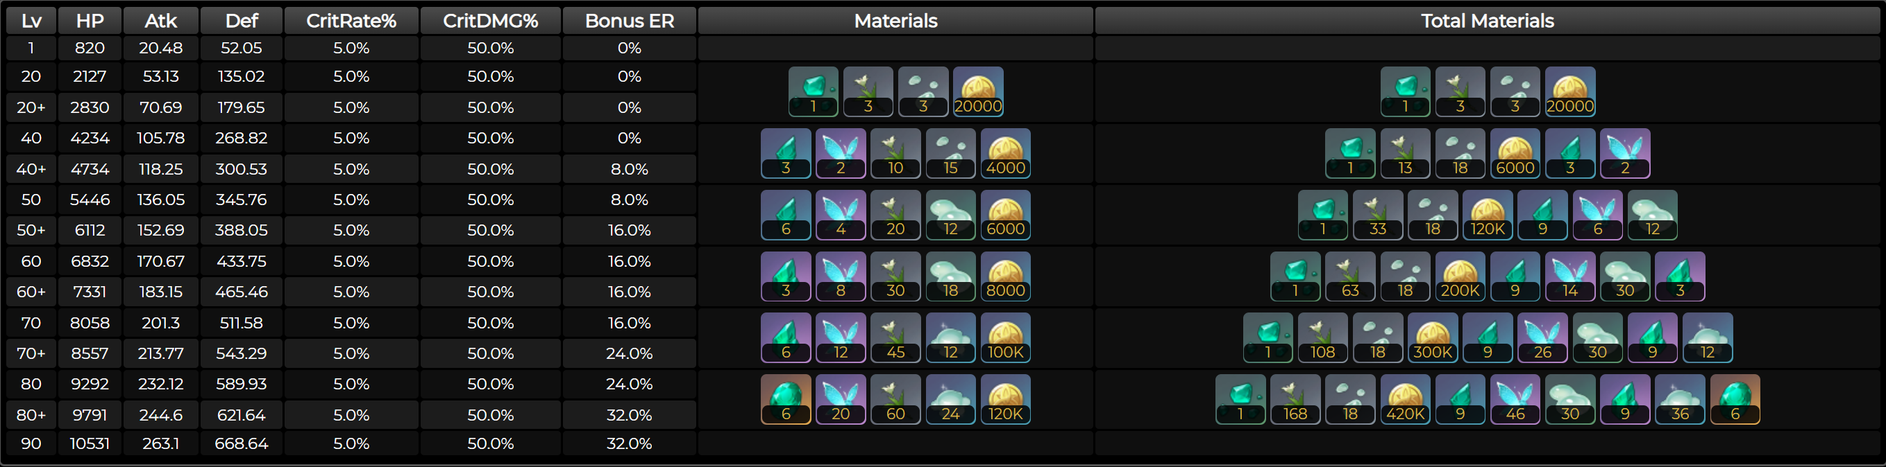
Task: Click the butterfly wings icon labeled 46
Action: point(1515,399)
